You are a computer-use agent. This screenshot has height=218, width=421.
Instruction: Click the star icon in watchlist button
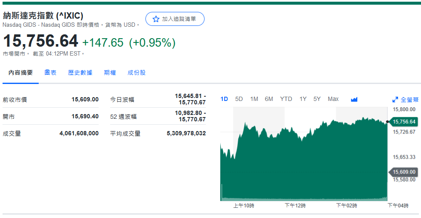tap(156, 19)
